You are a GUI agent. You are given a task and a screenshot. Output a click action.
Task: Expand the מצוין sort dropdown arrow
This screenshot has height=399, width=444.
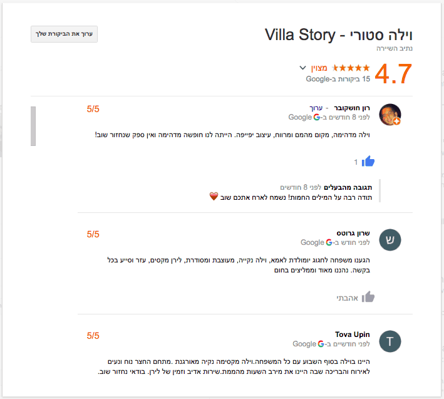coord(303,68)
